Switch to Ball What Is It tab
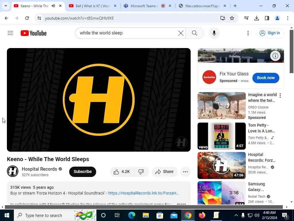The image size is (294, 221). (93, 6)
